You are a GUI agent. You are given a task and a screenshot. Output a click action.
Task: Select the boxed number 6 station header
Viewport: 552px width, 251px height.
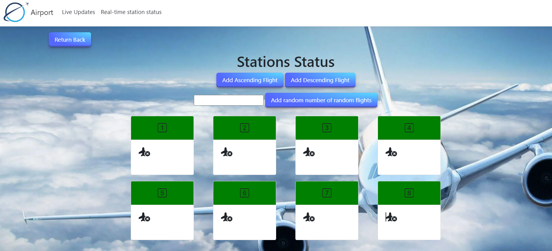(x=244, y=193)
